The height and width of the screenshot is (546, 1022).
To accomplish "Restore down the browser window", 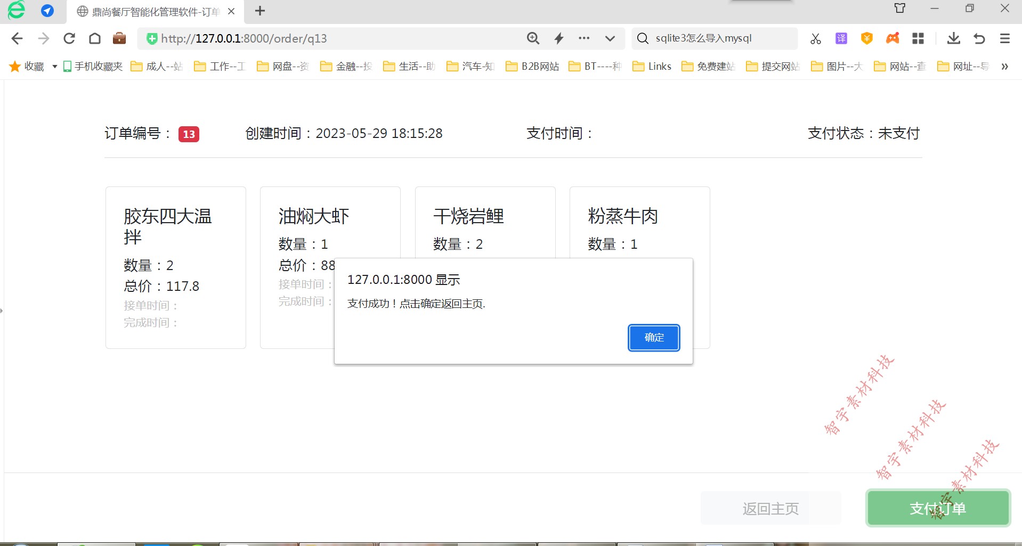I will [x=970, y=9].
